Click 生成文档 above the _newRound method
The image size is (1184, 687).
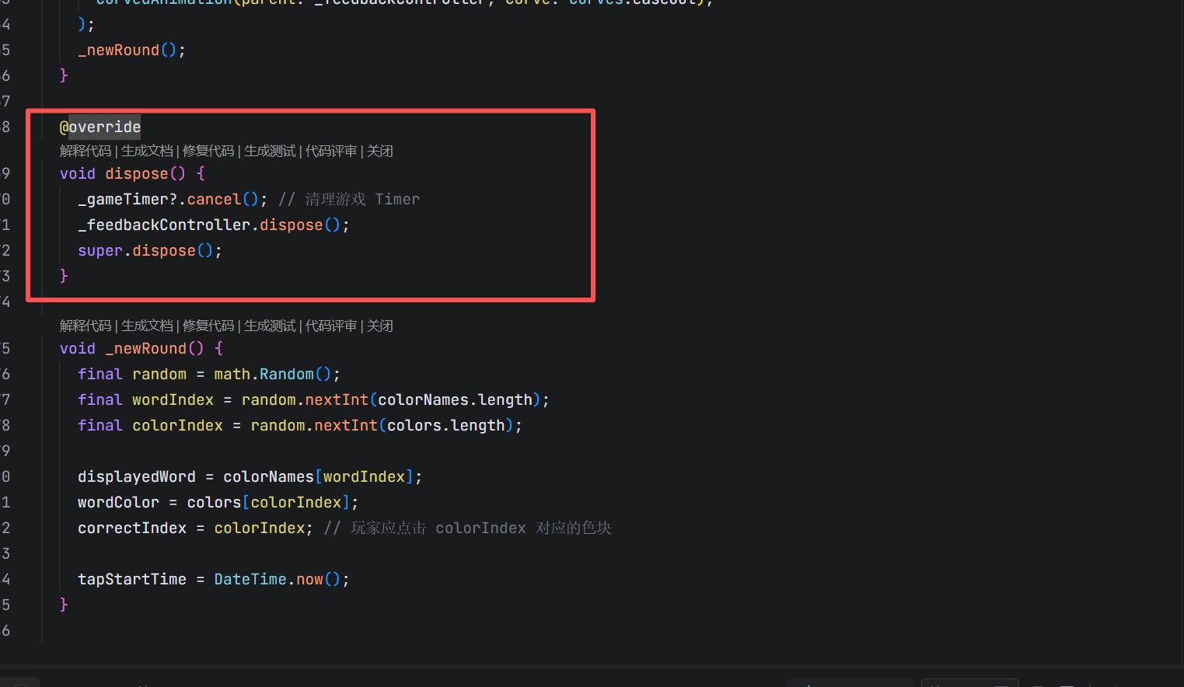147,326
